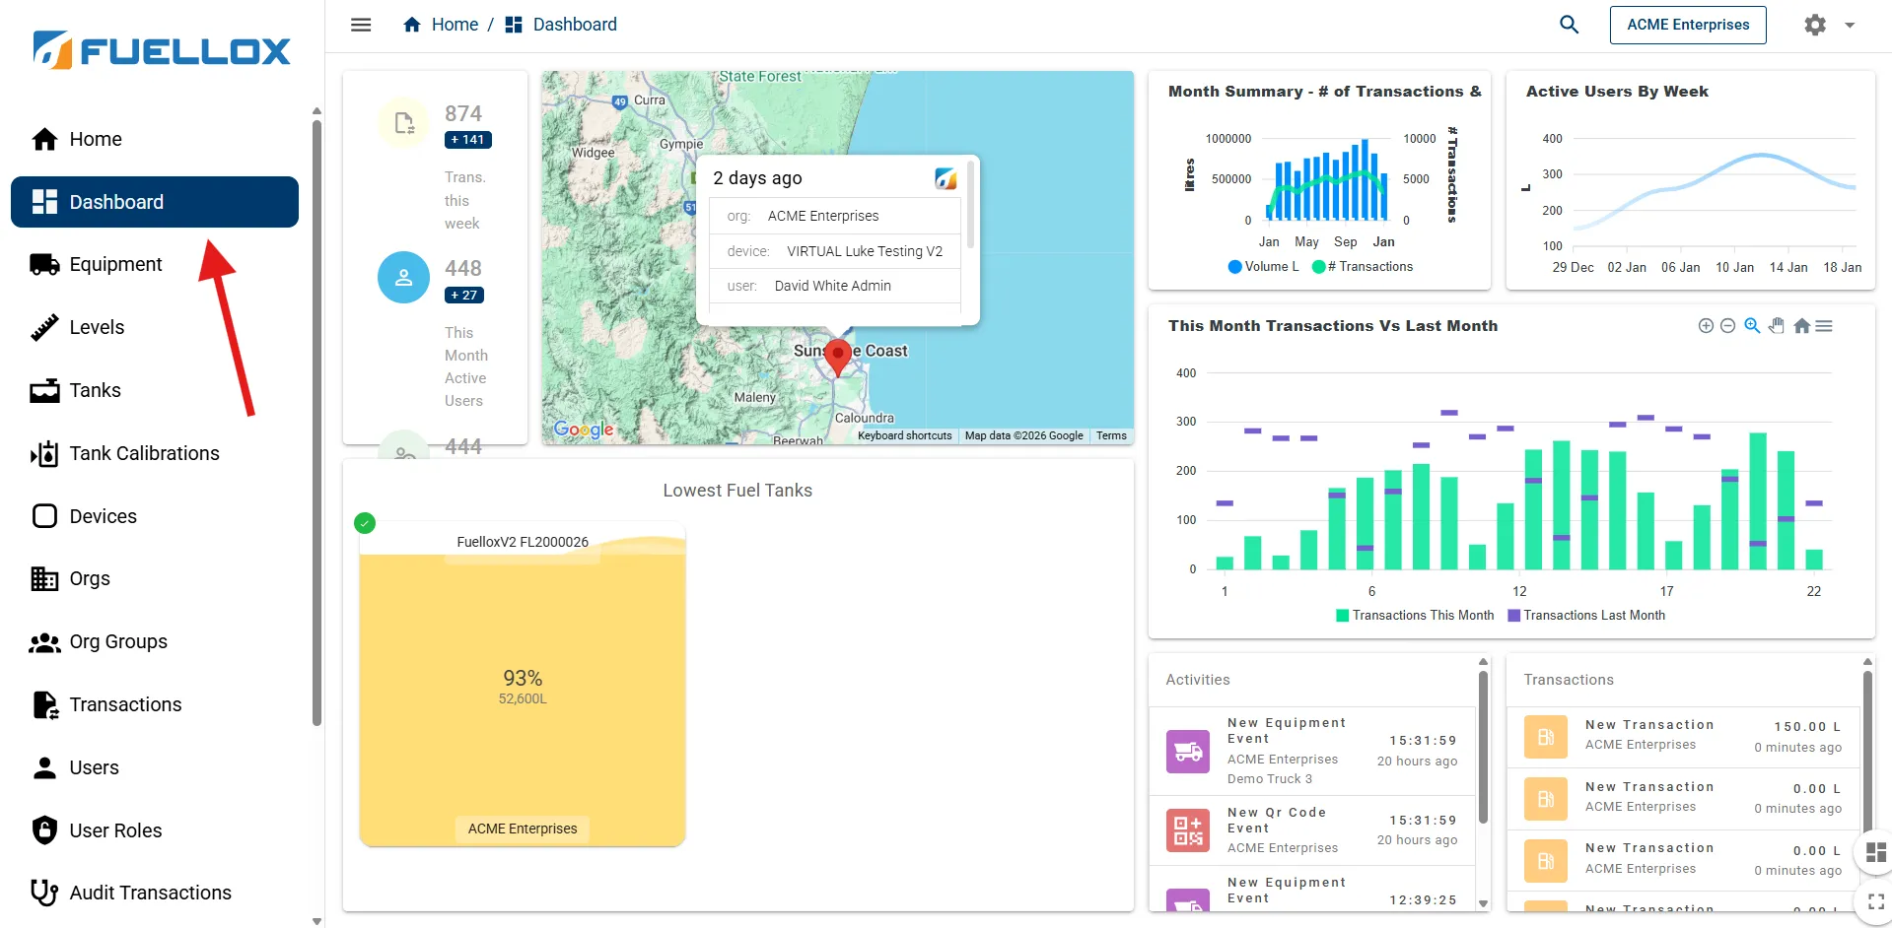Click the Audit Transactions stethoscope icon
This screenshot has height=928, width=1892.
click(x=44, y=893)
